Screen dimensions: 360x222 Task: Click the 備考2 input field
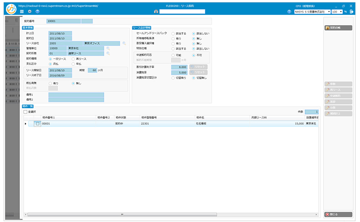[76, 100]
